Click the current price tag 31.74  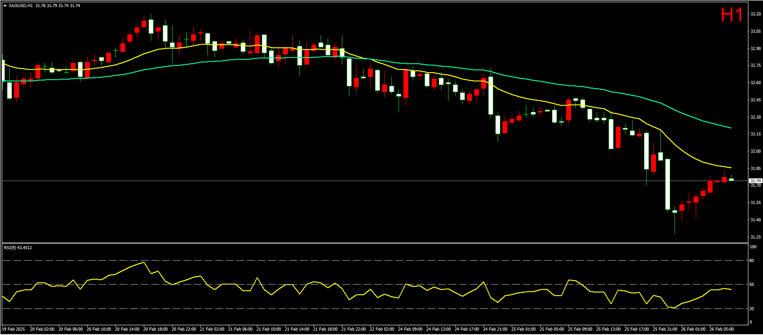coord(755,181)
